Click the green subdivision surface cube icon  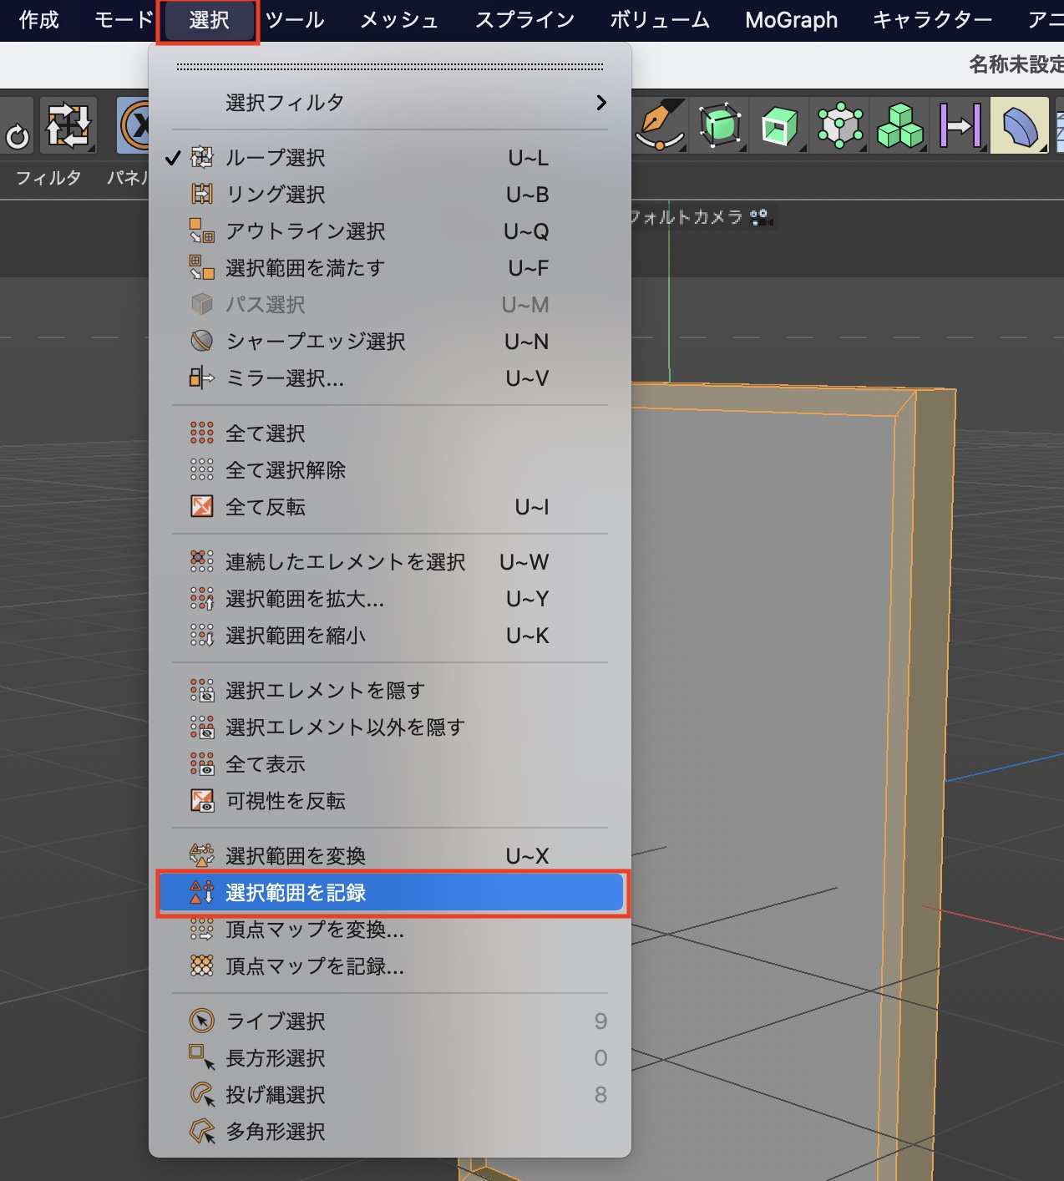point(720,126)
